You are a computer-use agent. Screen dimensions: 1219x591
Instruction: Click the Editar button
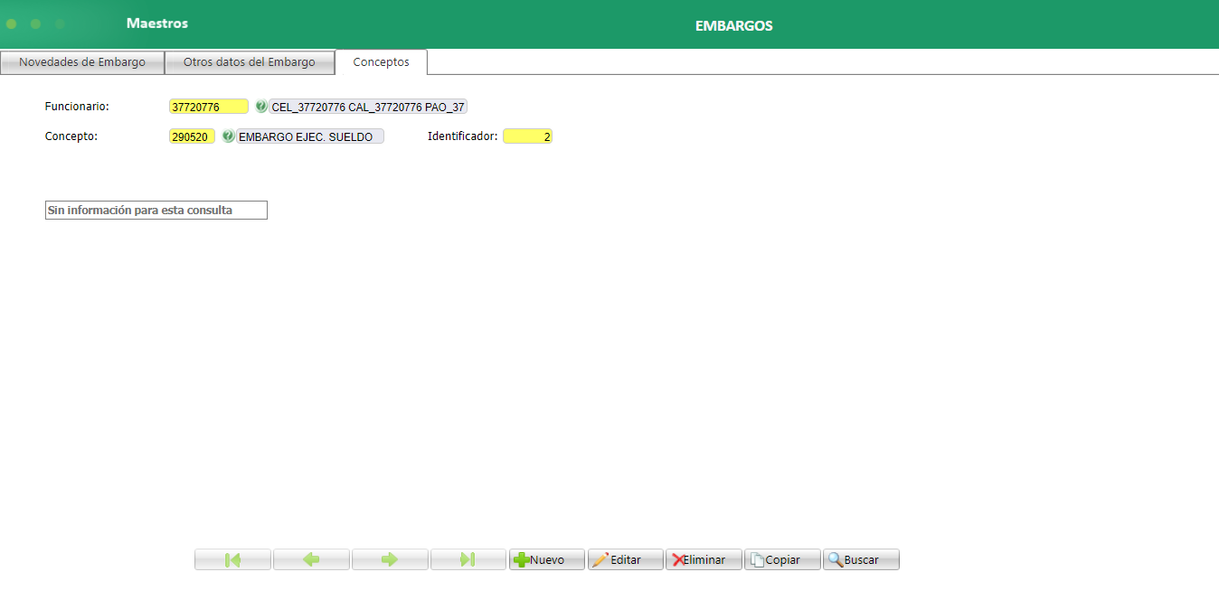(x=626, y=559)
